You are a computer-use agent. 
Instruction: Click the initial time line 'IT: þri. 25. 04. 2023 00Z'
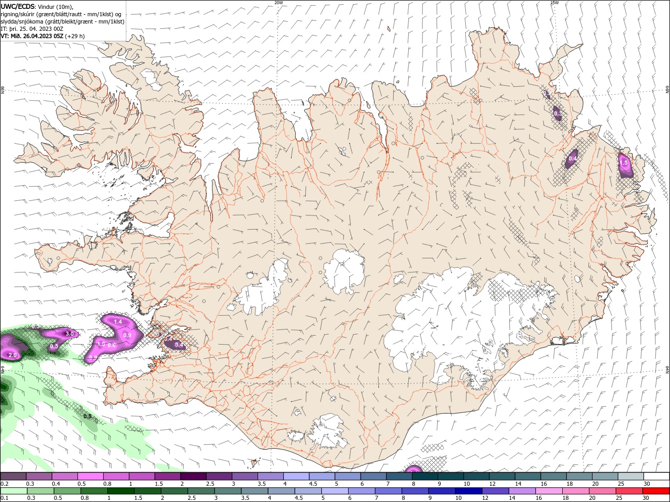[x=32, y=29]
